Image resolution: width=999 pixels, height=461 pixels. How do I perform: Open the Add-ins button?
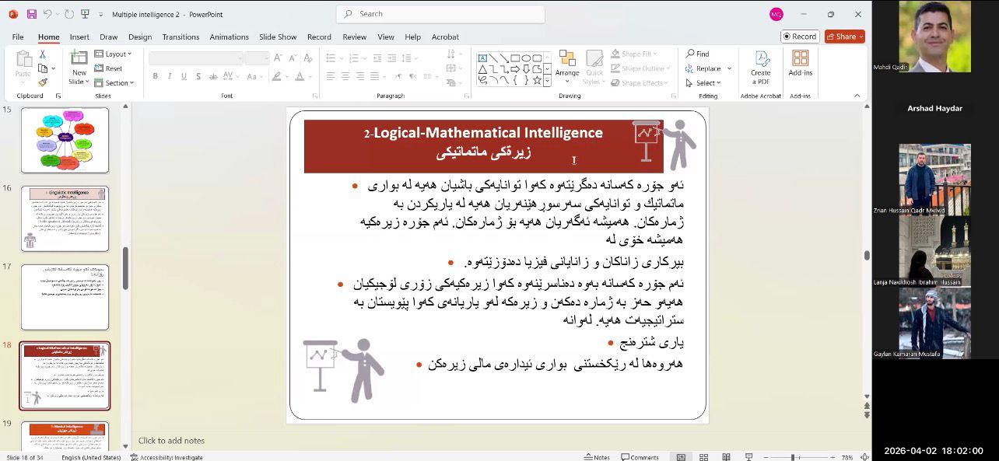point(800,64)
